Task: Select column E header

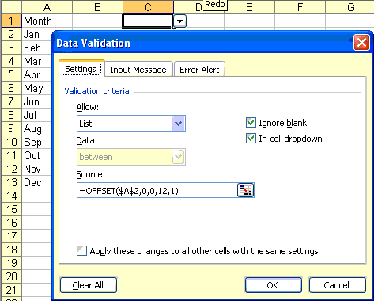Action: [249, 7]
